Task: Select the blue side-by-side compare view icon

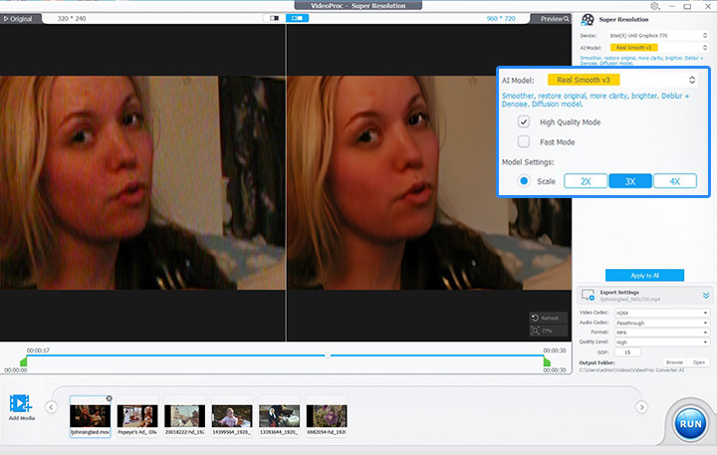Action: click(x=297, y=18)
